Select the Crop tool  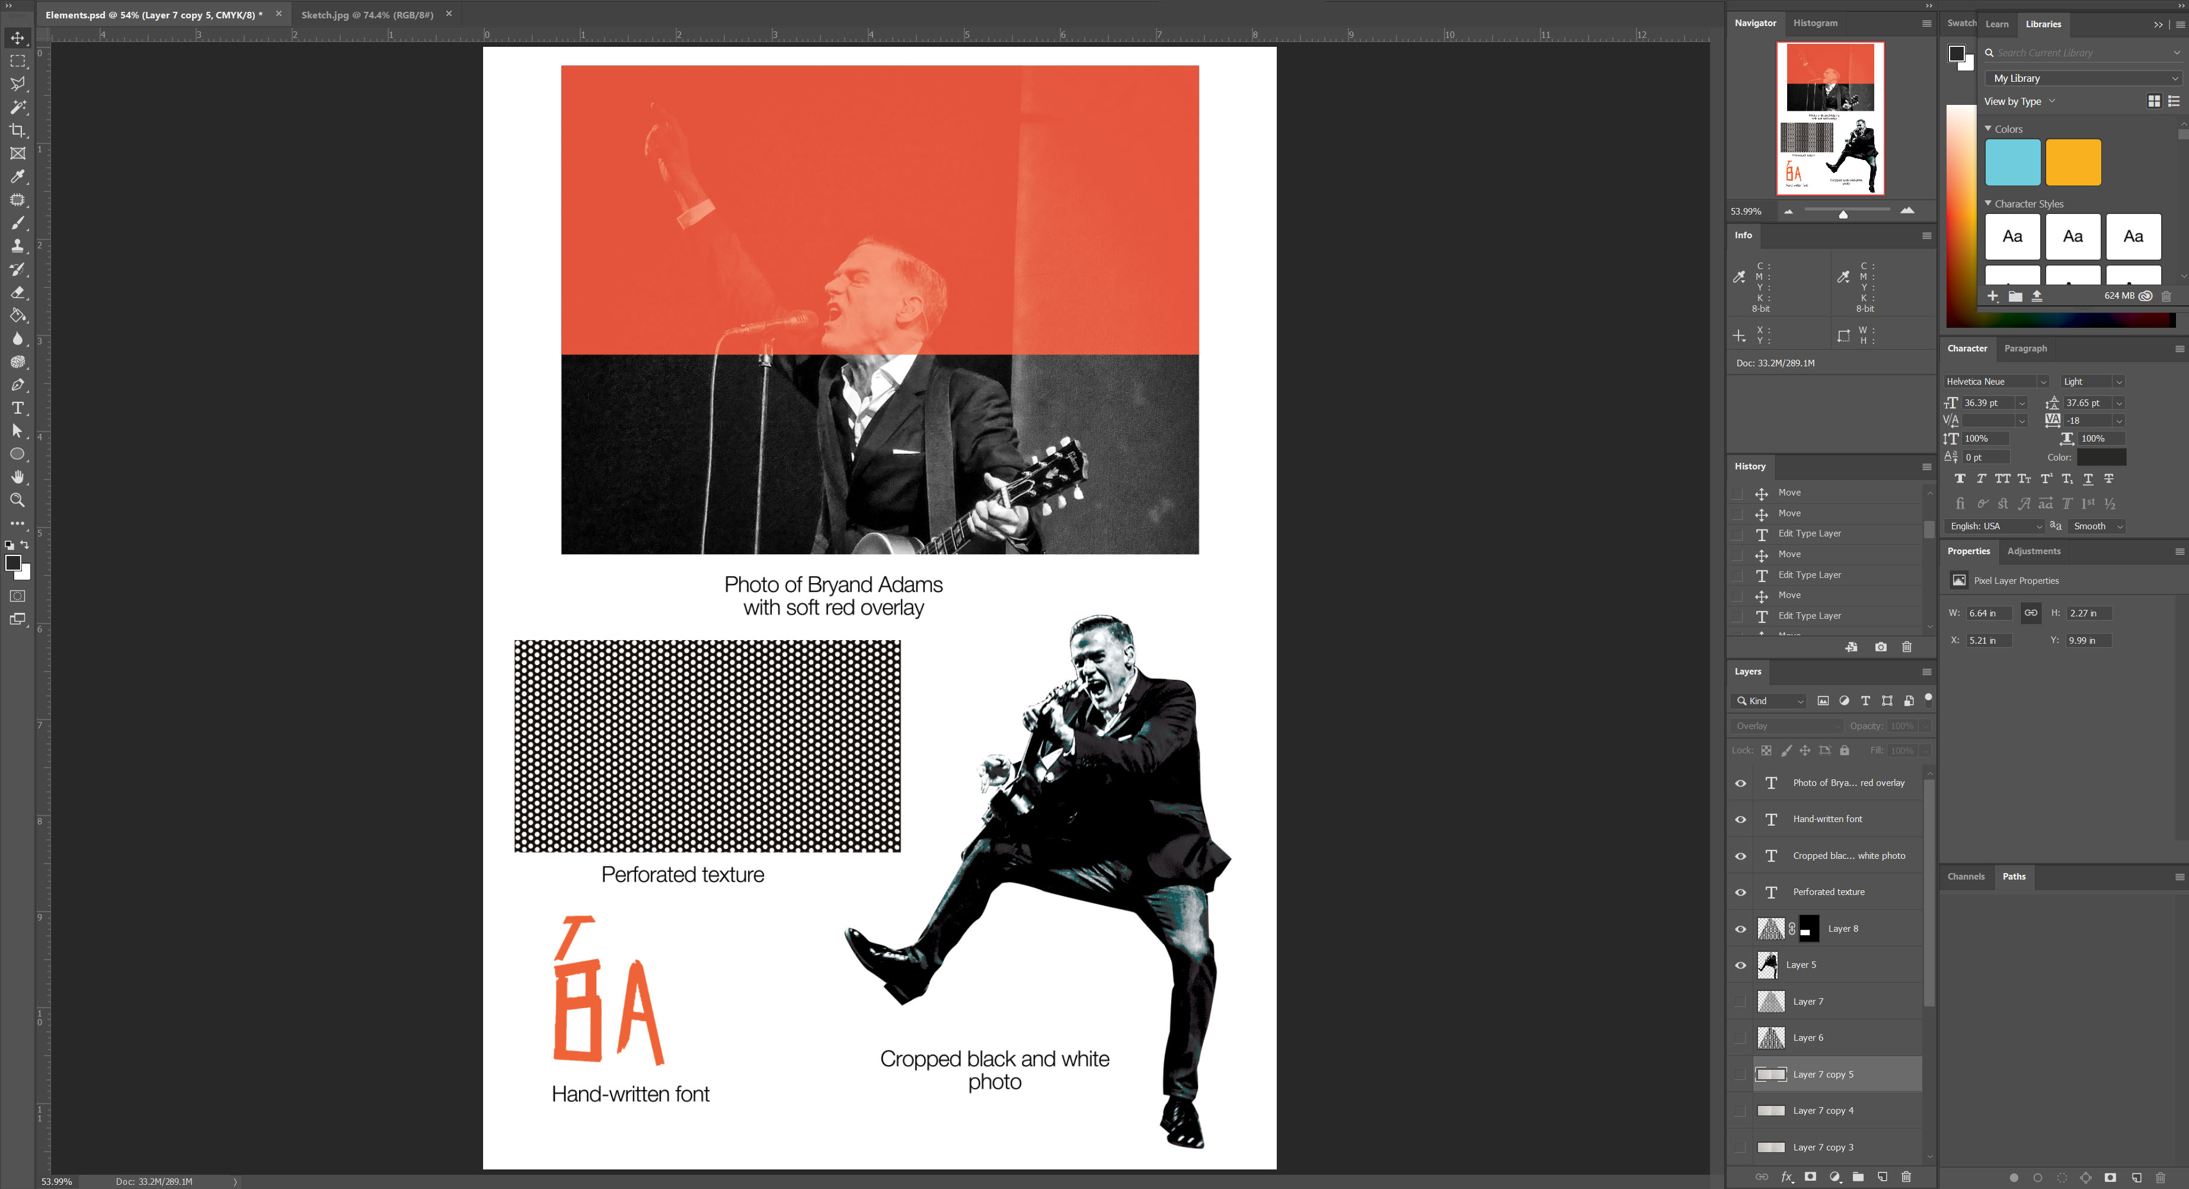[17, 130]
